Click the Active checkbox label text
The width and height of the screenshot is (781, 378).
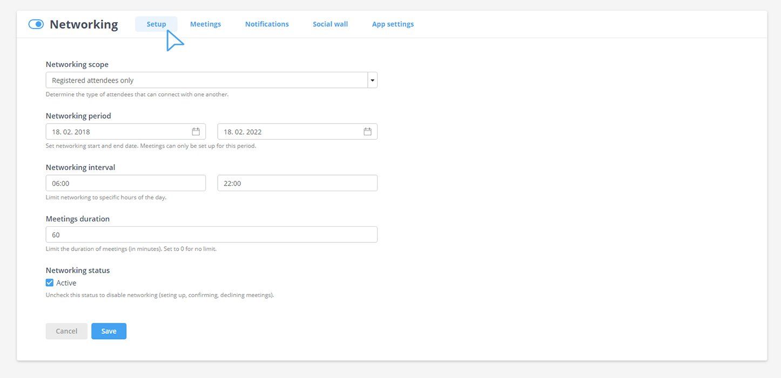tap(66, 283)
